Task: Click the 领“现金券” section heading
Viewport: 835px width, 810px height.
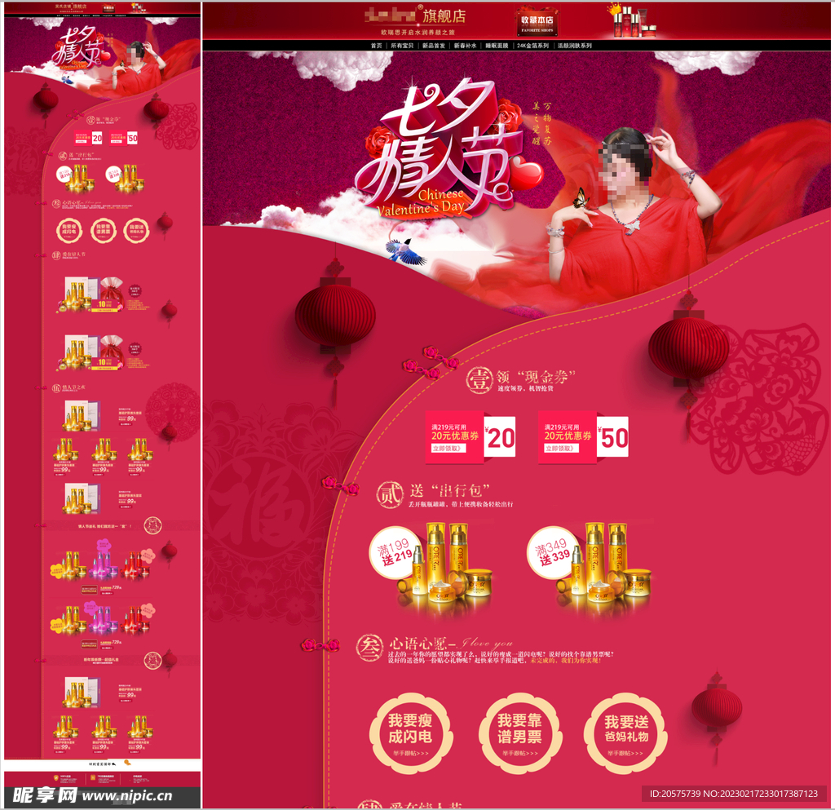Action: [x=536, y=377]
